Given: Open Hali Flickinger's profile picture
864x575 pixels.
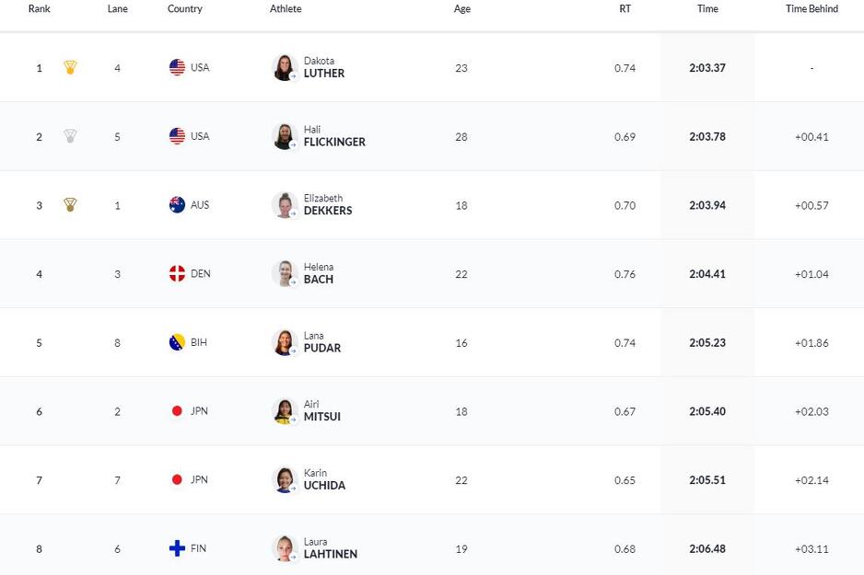Looking at the screenshot, I should tap(285, 136).
